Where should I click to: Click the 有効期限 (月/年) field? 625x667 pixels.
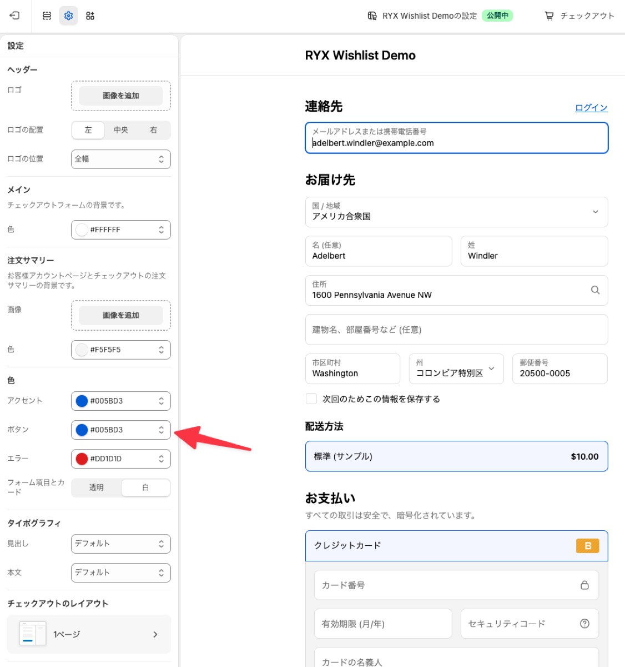(383, 624)
